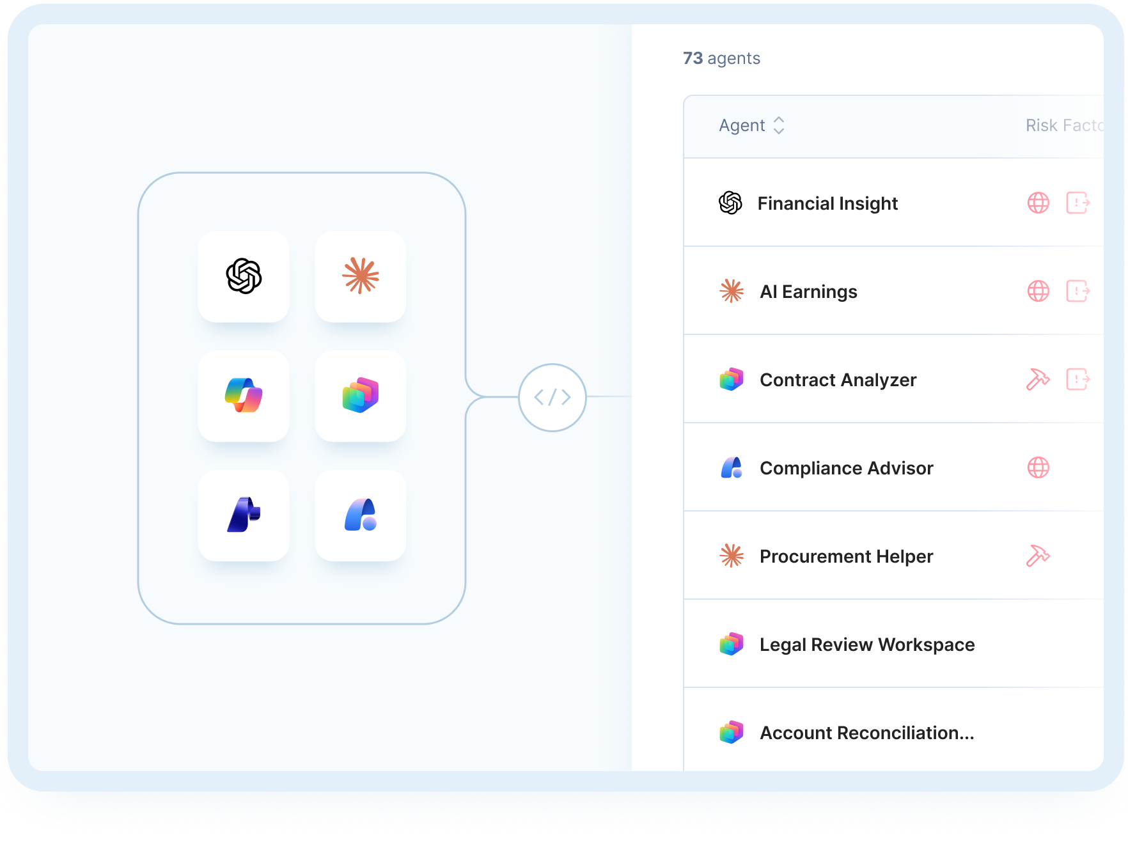Viewport: 1128px width, 844px height.
Task: Click the starburst icon beside Procurement Helper
Action: tap(732, 556)
